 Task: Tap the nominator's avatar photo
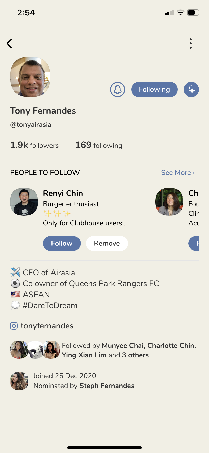[x=19, y=381]
